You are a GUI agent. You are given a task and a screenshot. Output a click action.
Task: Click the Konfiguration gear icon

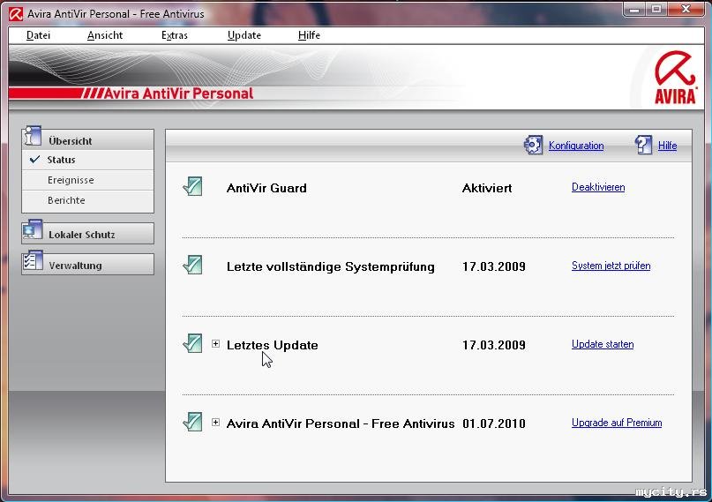(533, 146)
